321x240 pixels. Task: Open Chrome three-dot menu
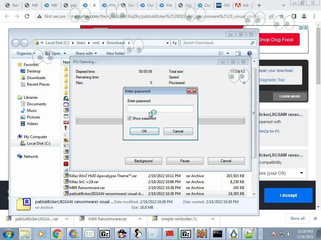coord(314,16)
